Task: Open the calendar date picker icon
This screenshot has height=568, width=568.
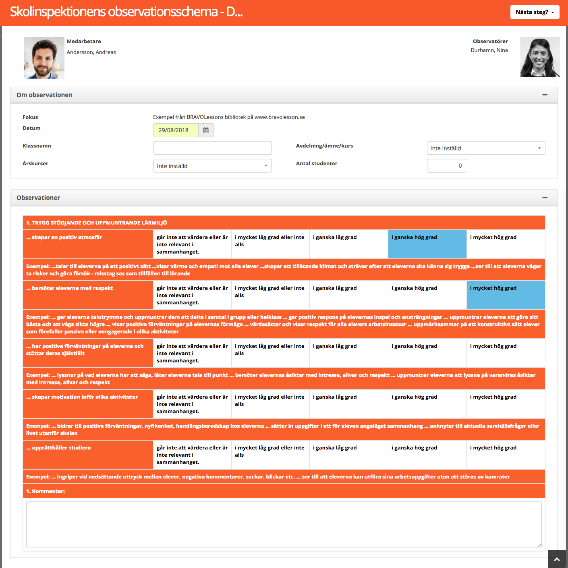Action: (x=206, y=130)
